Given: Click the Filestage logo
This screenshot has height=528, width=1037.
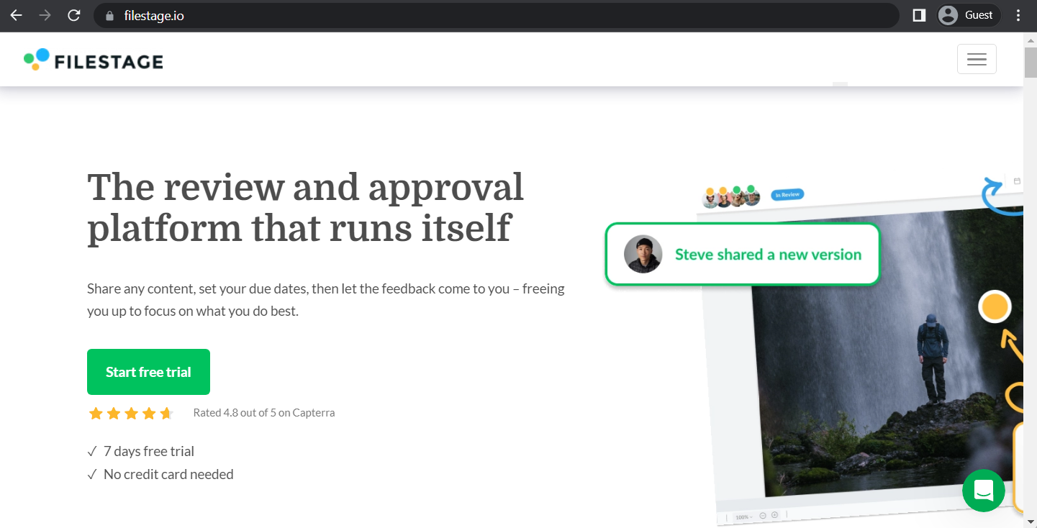Looking at the screenshot, I should coord(94,60).
